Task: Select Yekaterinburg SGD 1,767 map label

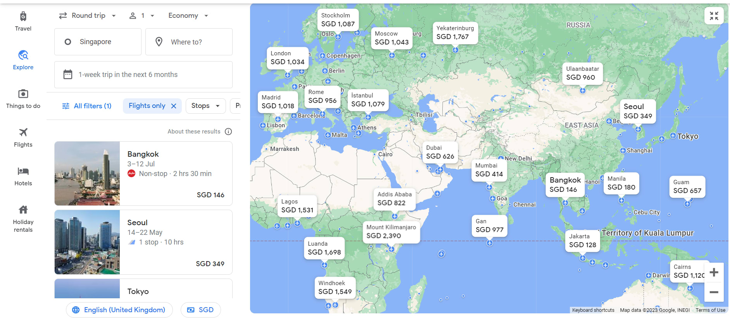Action: pyautogui.click(x=455, y=33)
